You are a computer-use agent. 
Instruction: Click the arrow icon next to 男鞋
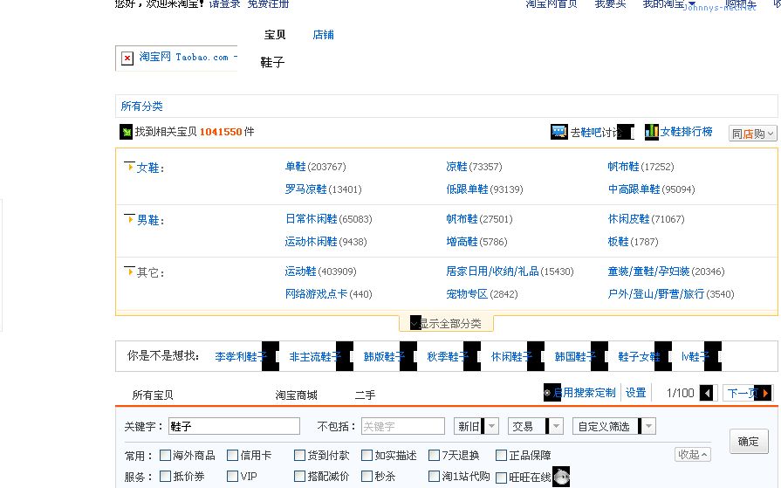click(x=130, y=218)
